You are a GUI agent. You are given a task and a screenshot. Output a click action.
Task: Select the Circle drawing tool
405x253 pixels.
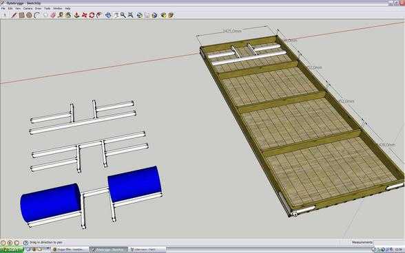(x=29, y=15)
